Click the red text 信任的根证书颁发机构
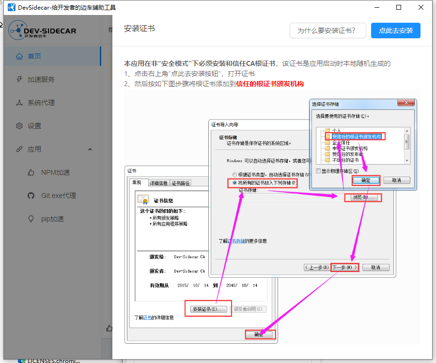Screen dimensions: 436x363 (x=270, y=84)
